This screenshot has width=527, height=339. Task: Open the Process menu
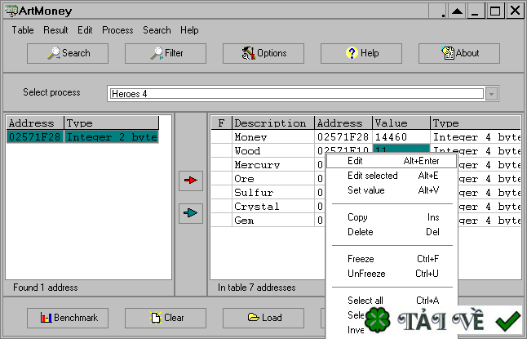[x=117, y=30]
